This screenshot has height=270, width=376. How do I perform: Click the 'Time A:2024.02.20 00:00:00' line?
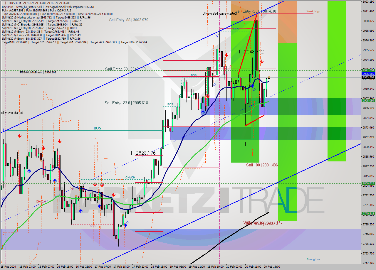click(x=57, y=14)
